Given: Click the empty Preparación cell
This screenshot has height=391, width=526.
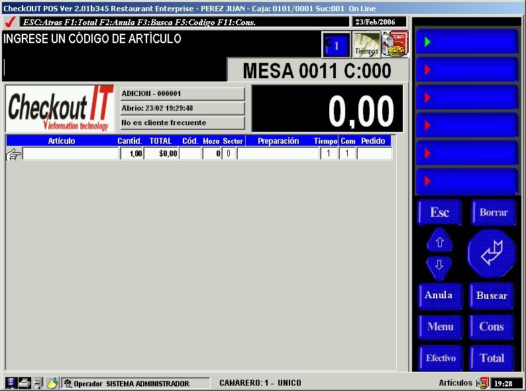Looking at the screenshot, I should tap(278, 154).
